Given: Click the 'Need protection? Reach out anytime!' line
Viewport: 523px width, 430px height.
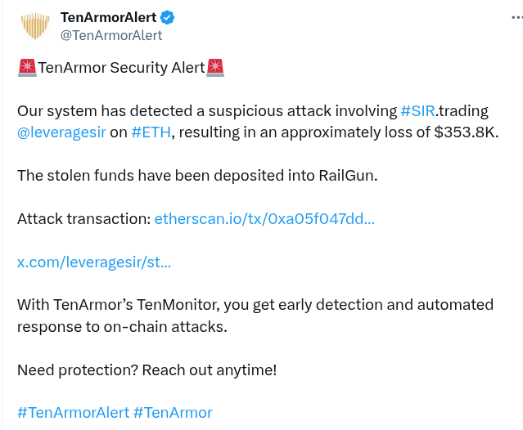Looking at the screenshot, I should tap(147, 370).
